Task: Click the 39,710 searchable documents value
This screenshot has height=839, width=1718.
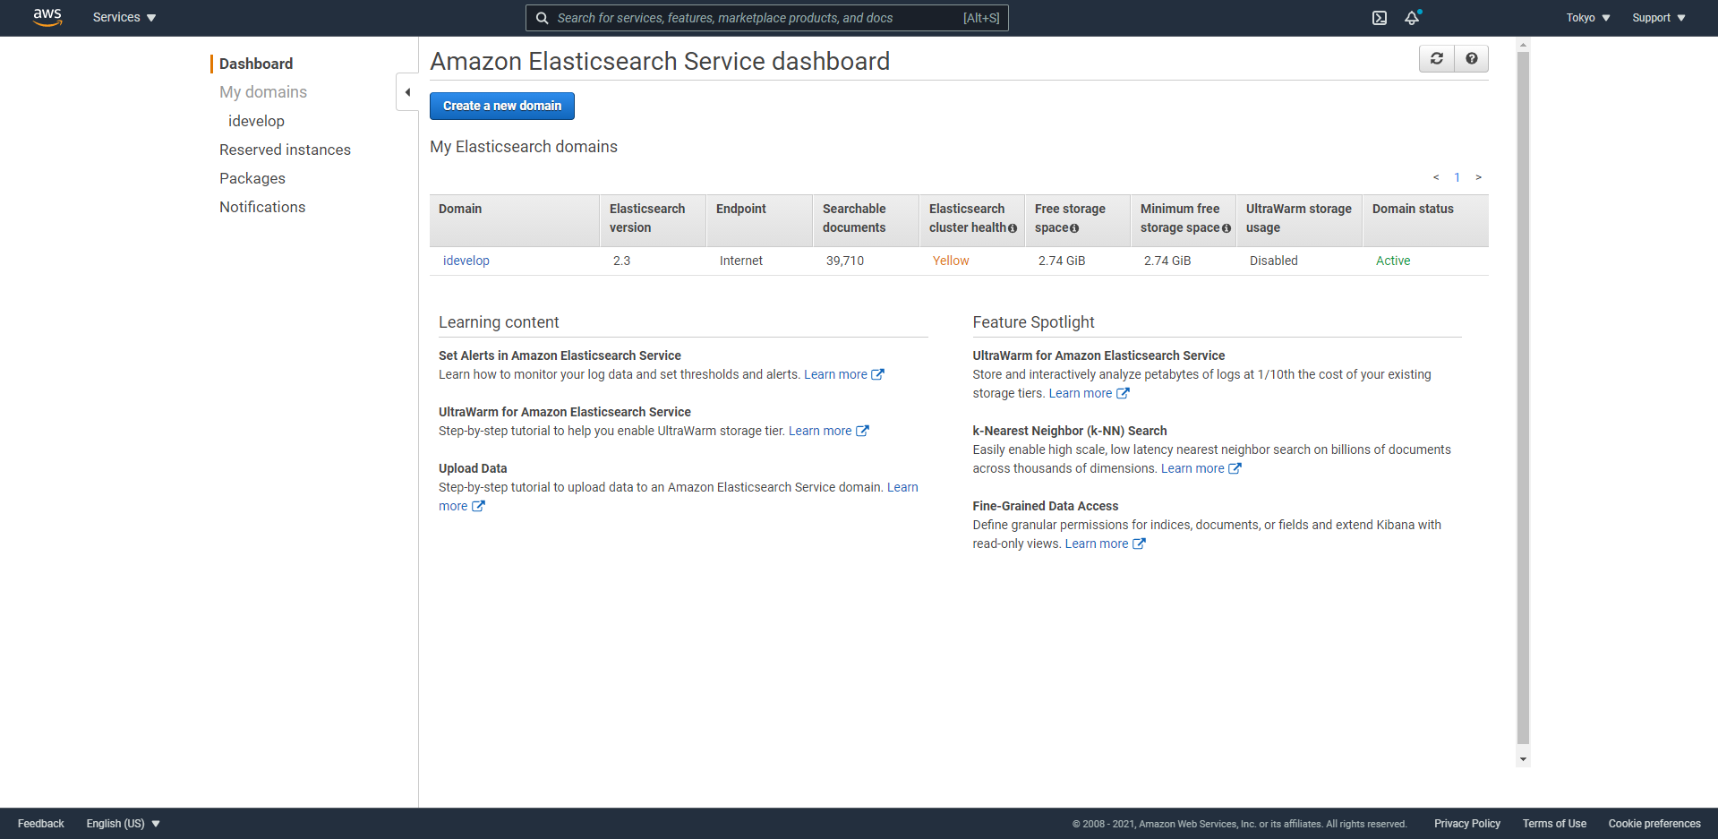Action: click(845, 261)
